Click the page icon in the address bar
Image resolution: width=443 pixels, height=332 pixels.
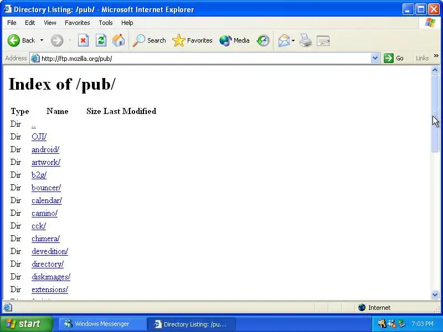coord(35,58)
